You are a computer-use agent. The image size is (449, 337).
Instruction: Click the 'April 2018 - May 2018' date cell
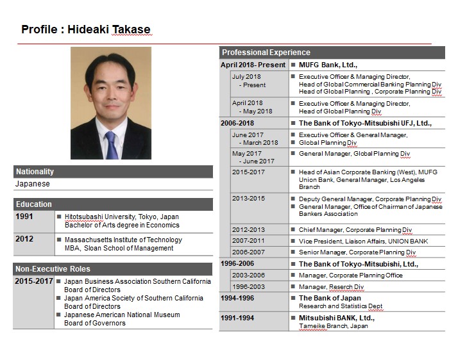click(x=259, y=107)
